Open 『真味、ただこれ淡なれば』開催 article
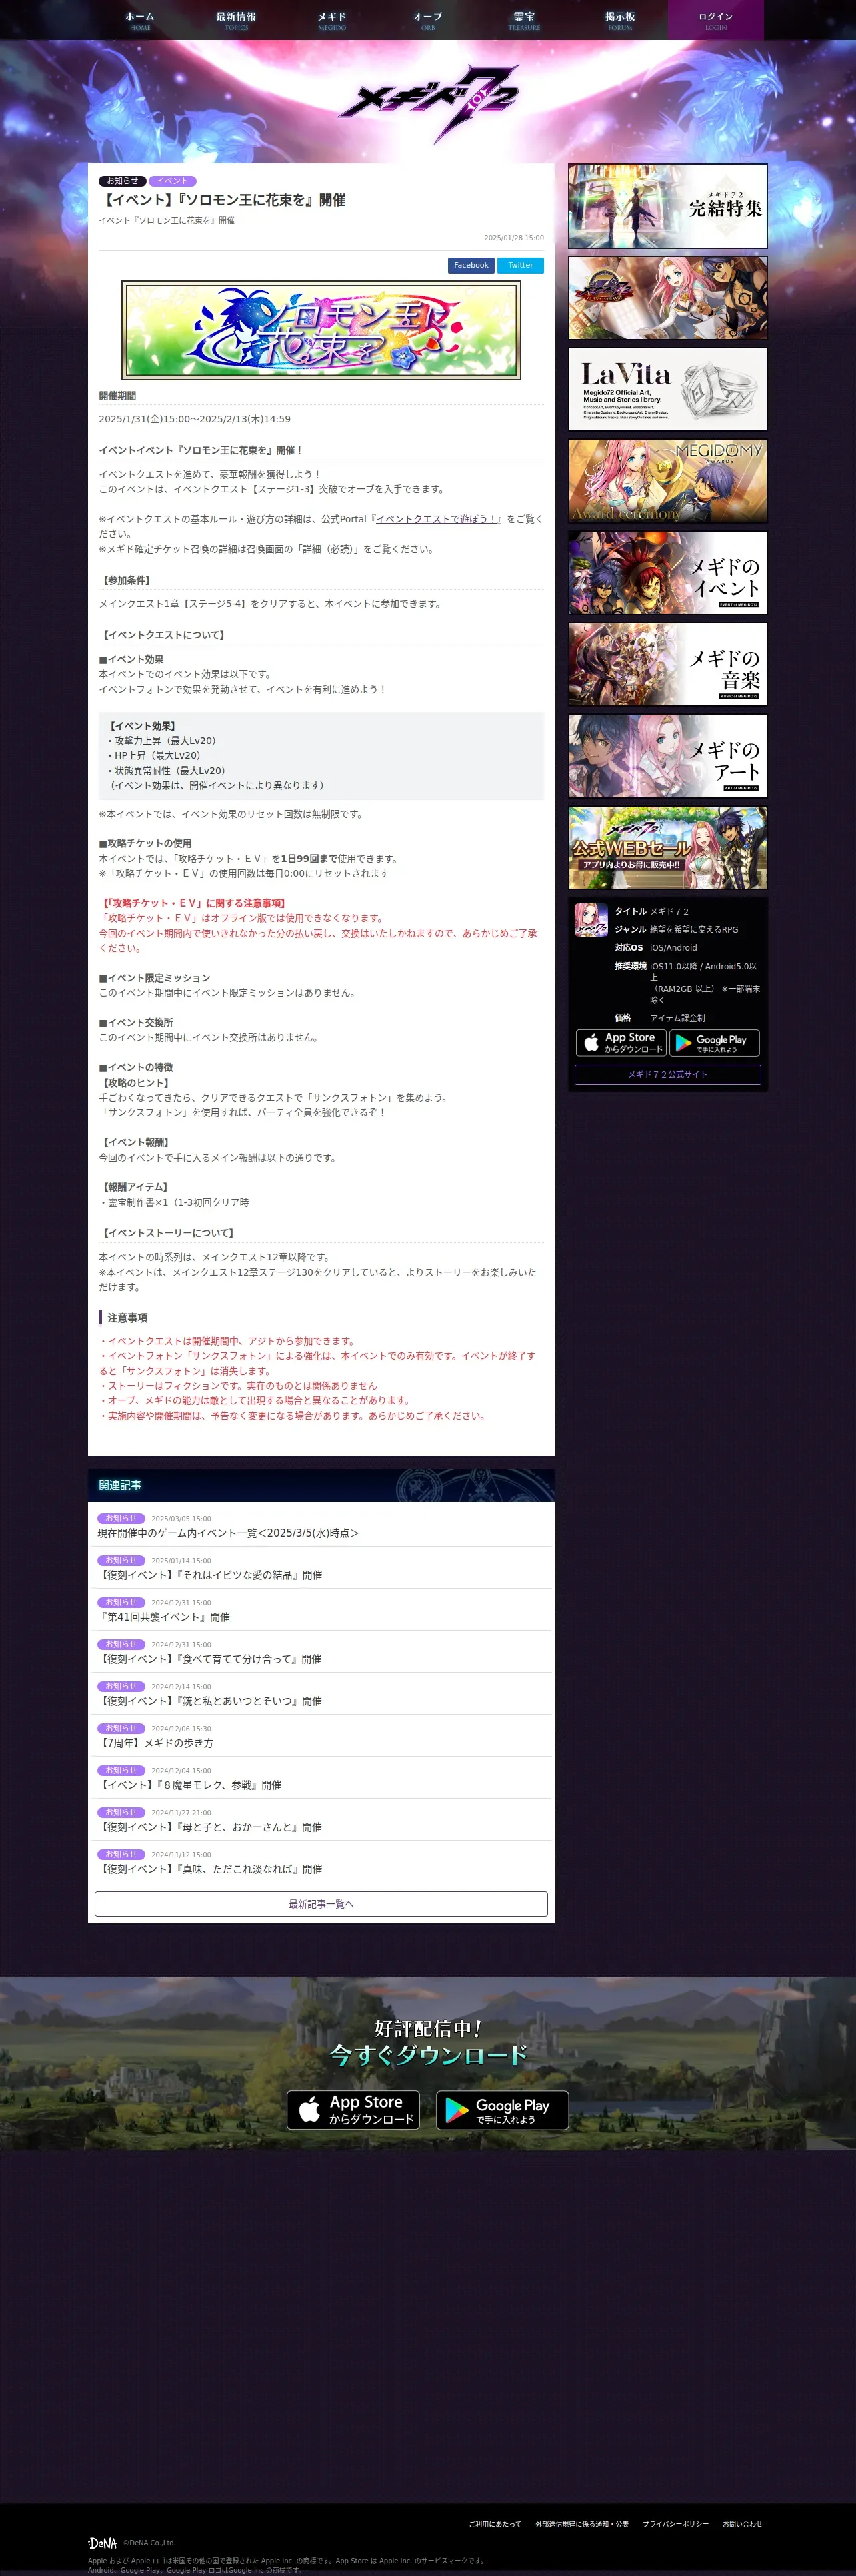 [x=210, y=1869]
